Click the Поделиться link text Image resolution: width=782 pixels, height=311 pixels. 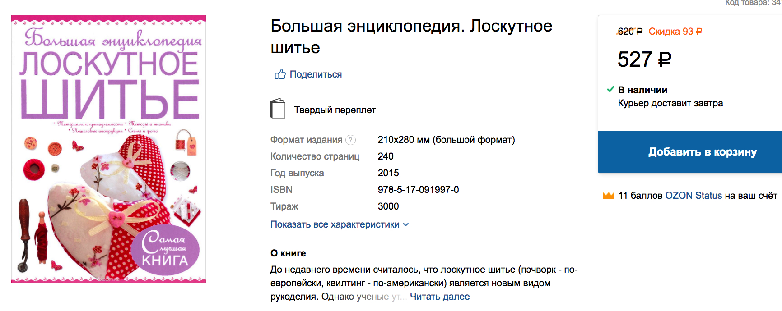pyautogui.click(x=316, y=74)
